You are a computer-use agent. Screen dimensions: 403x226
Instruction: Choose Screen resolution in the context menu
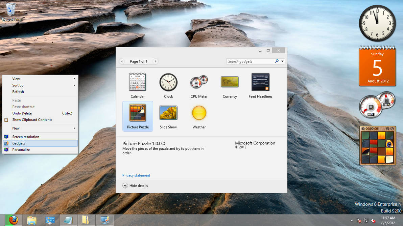coord(40,137)
